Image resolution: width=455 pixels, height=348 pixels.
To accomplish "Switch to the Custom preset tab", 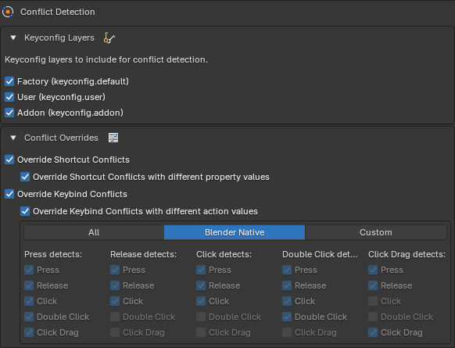I will click(x=376, y=232).
